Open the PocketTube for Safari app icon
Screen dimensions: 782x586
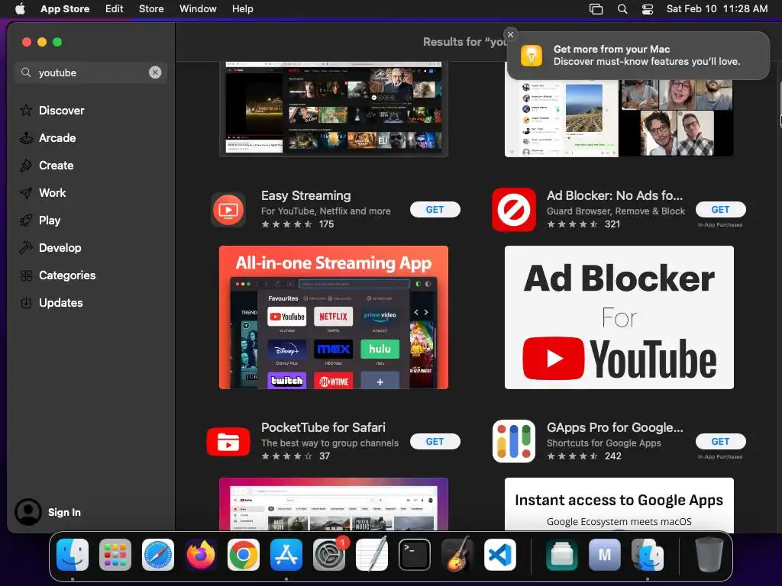click(228, 442)
